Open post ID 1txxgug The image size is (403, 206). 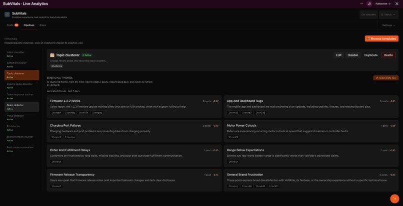(x=97, y=113)
